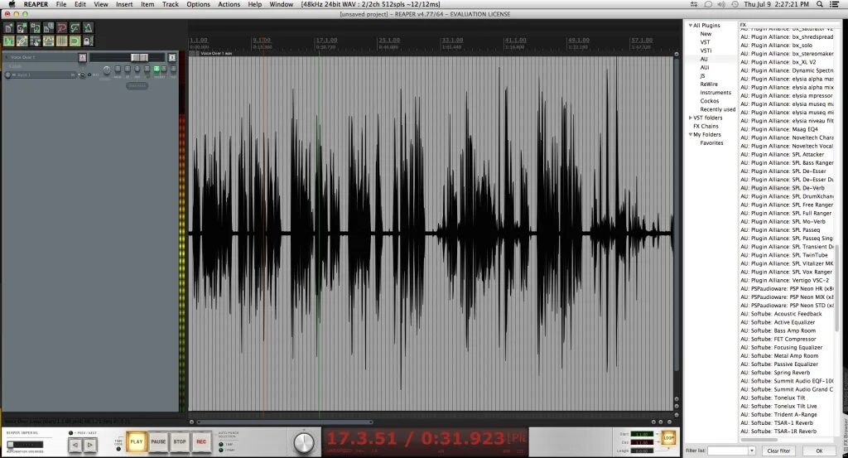This screenshot has width=848, height=458.
Task: Expand the VST folders tree node
Action: (690, 118)
